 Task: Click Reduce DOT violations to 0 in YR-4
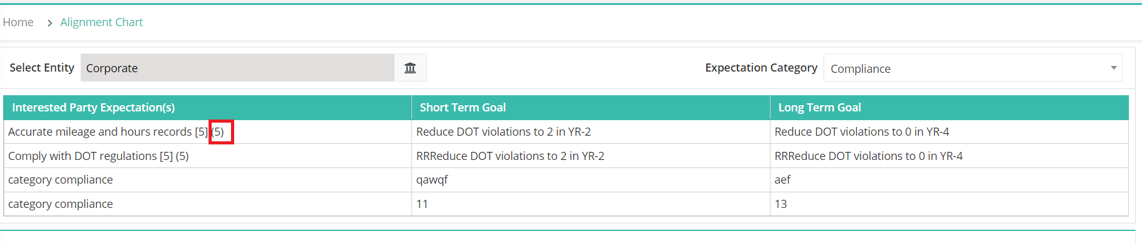click(862, 132)
